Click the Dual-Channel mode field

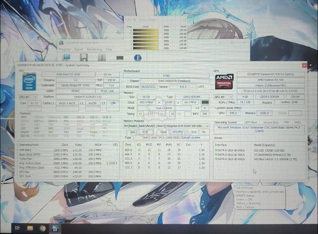click(163, 108)
